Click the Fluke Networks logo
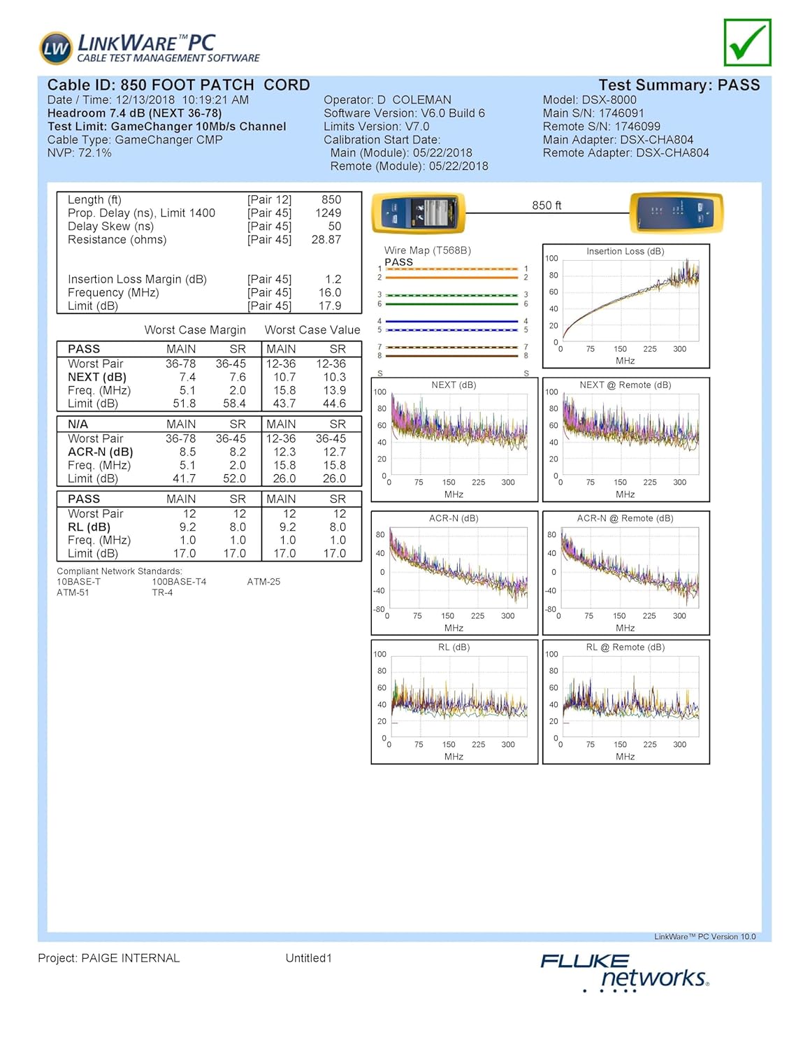The image size is (810, 1049). pyautogui.click(x=625, y=972)
